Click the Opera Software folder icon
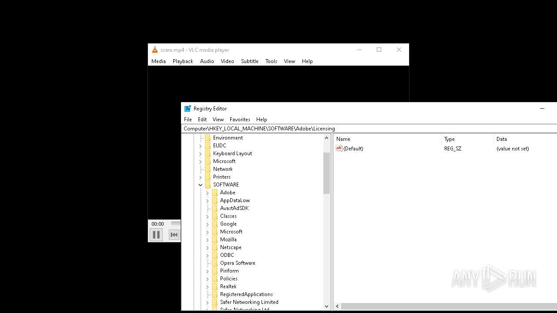This screenshot has width=557, height=313. click(x=215, y=263)
